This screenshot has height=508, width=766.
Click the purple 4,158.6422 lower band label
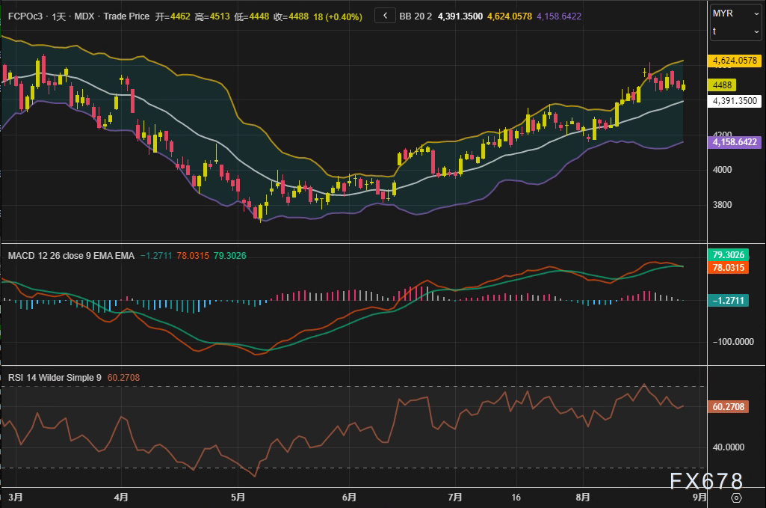pyautogui.click(x=736, y=142)
